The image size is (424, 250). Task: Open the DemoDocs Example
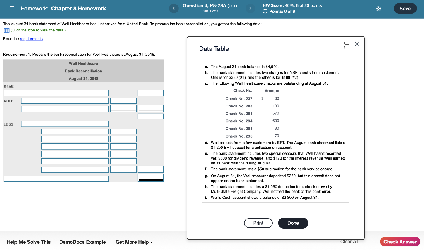(x=82, y=242)
